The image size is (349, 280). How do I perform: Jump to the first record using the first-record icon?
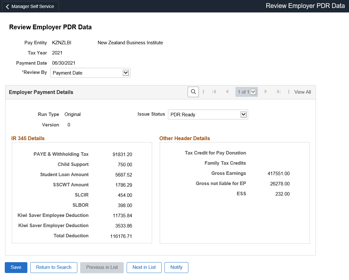tap(214, 92)
